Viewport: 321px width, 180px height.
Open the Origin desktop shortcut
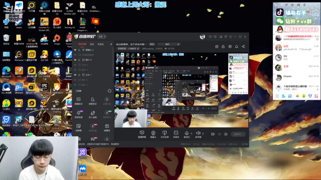(57, 40)
